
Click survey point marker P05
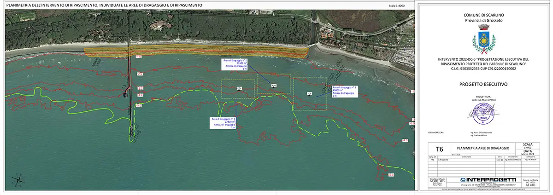tap(273, 86)
